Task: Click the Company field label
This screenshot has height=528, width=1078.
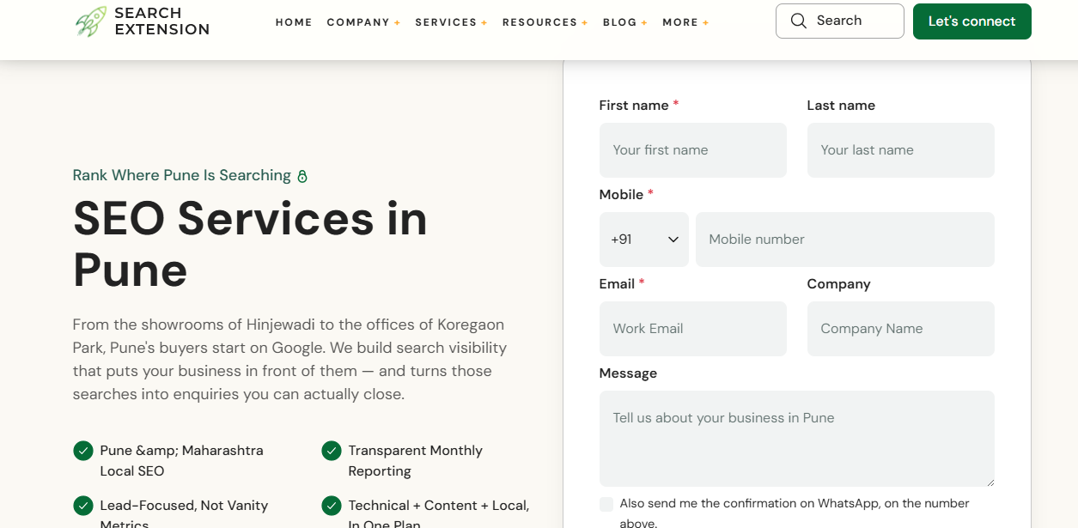Action: 838,284
